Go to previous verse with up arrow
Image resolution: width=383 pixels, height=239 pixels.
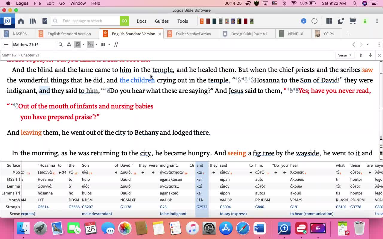[x=361, y=55]
